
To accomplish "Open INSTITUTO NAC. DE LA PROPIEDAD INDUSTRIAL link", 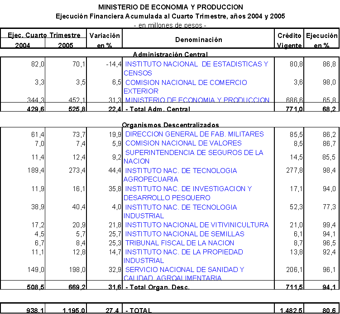I will 183,256.
